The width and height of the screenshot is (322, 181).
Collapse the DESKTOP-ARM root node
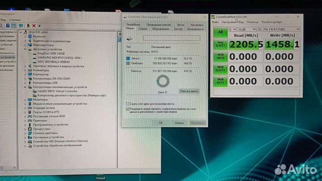[21, 32]
